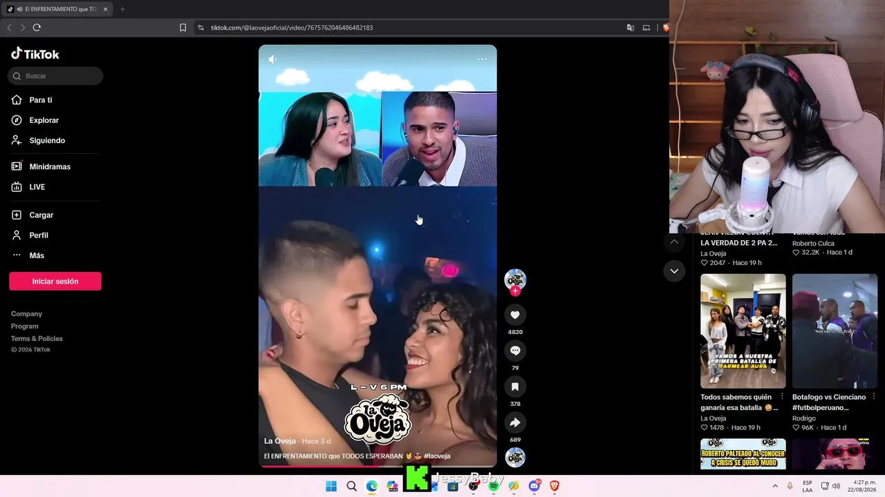Open Roberto Culca's profile name

(x=813, y=244)
